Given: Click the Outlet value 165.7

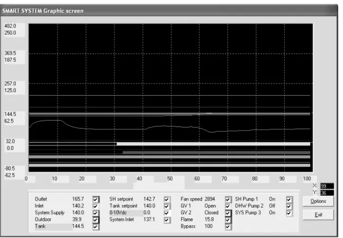Looking at the screenshot, I should pos(78,199).
